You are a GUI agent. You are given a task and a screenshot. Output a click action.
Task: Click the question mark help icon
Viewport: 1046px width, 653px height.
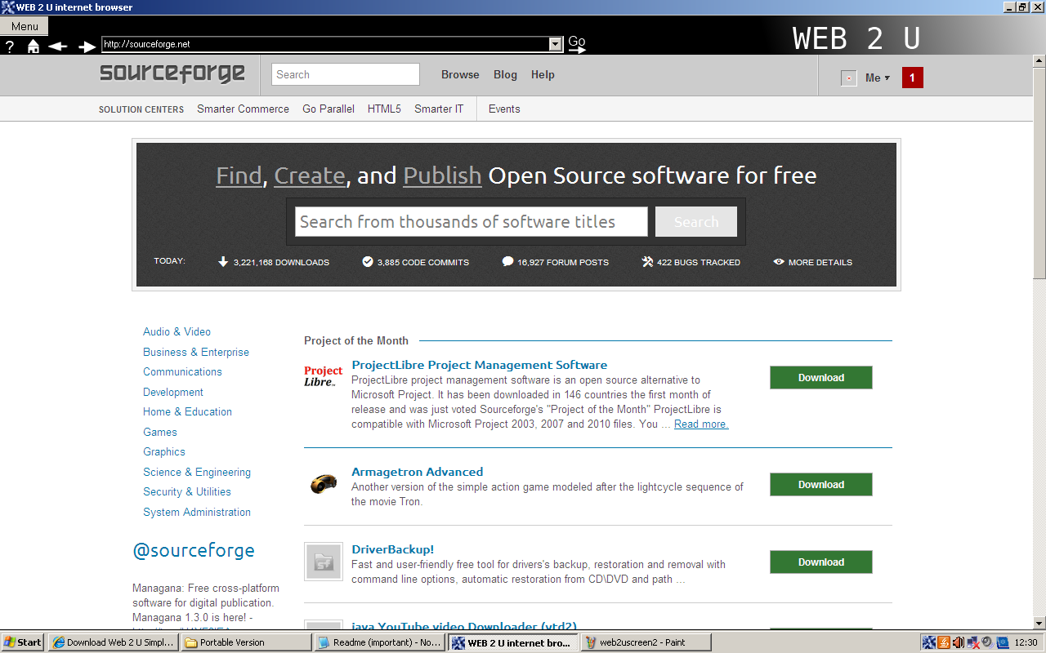click(9, 47)
